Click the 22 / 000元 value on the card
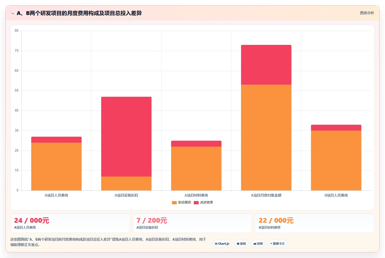 click(276, 220)
